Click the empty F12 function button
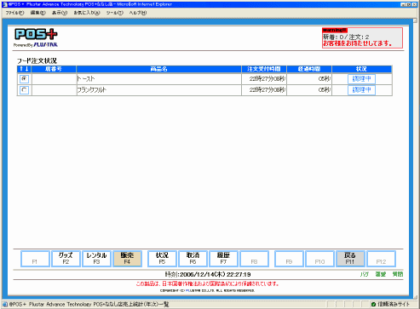This screenshot has height=309, width=420. (x=381, y=259)
